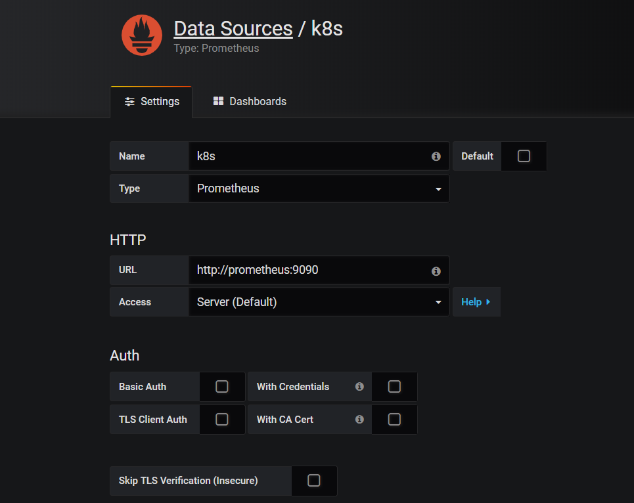
Task: Toggle the Basic Auth checkbox
Action: click(x=221, y=387)
